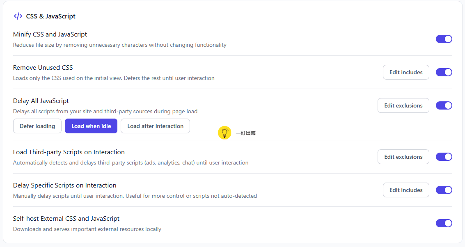The image size is (465, 247).
Task: Toggle Self-host External CSS and JavaScript
Action: [444, 223]
